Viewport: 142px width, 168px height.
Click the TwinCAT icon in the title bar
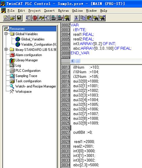(3, 3)
